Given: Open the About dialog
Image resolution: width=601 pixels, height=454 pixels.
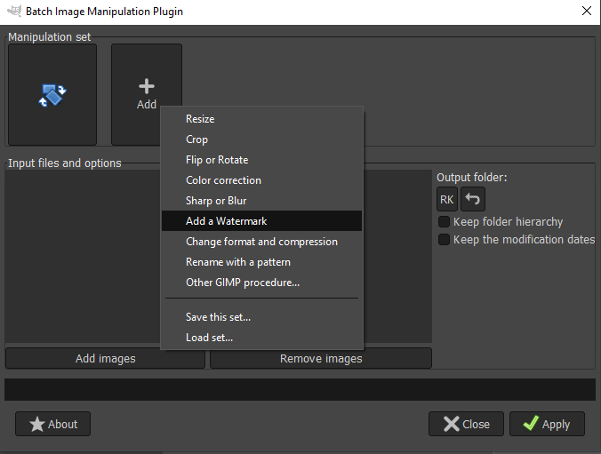Looking at the screenshot, I should tap(53, 424).
